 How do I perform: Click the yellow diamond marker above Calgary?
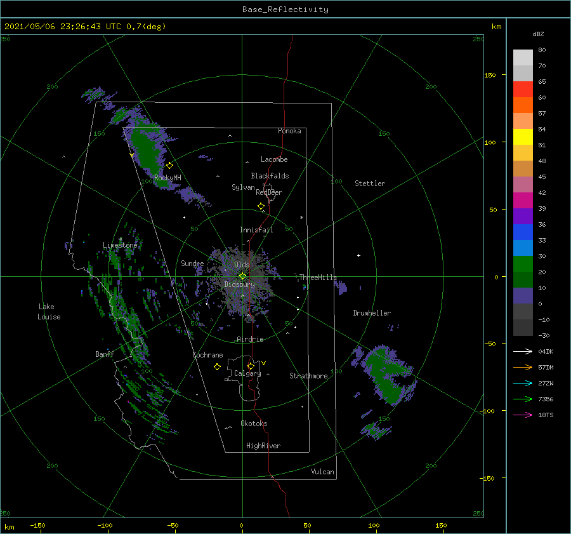coord(251,366)
